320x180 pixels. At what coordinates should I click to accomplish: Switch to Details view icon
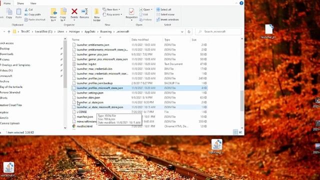coord(235,132)
